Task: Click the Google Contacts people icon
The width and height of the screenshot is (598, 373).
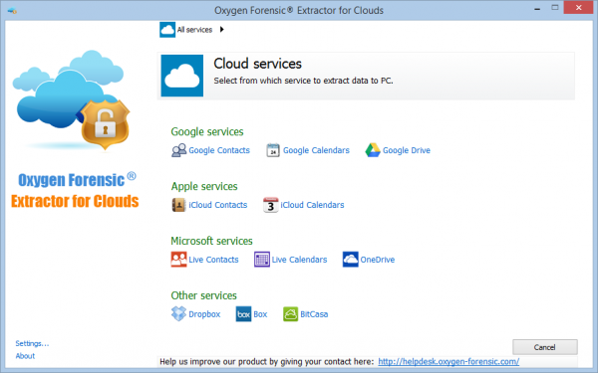Action: click(x=178, y=150)
